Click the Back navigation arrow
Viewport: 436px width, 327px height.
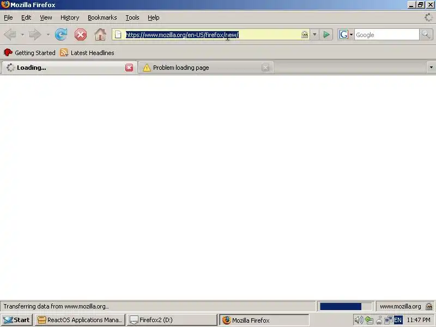10,35
